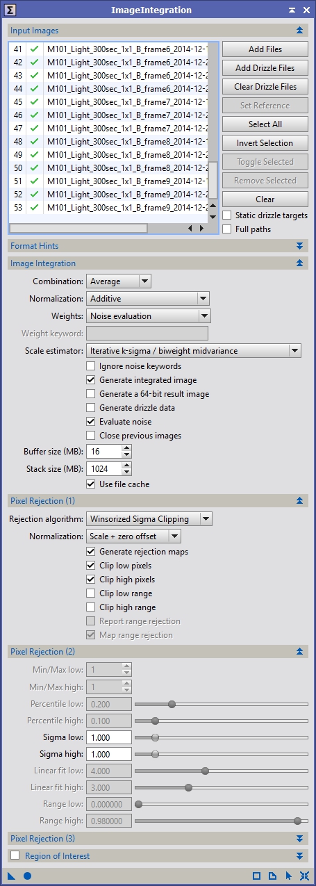Click the green checkmark for image 45

[x=33, y=101]
